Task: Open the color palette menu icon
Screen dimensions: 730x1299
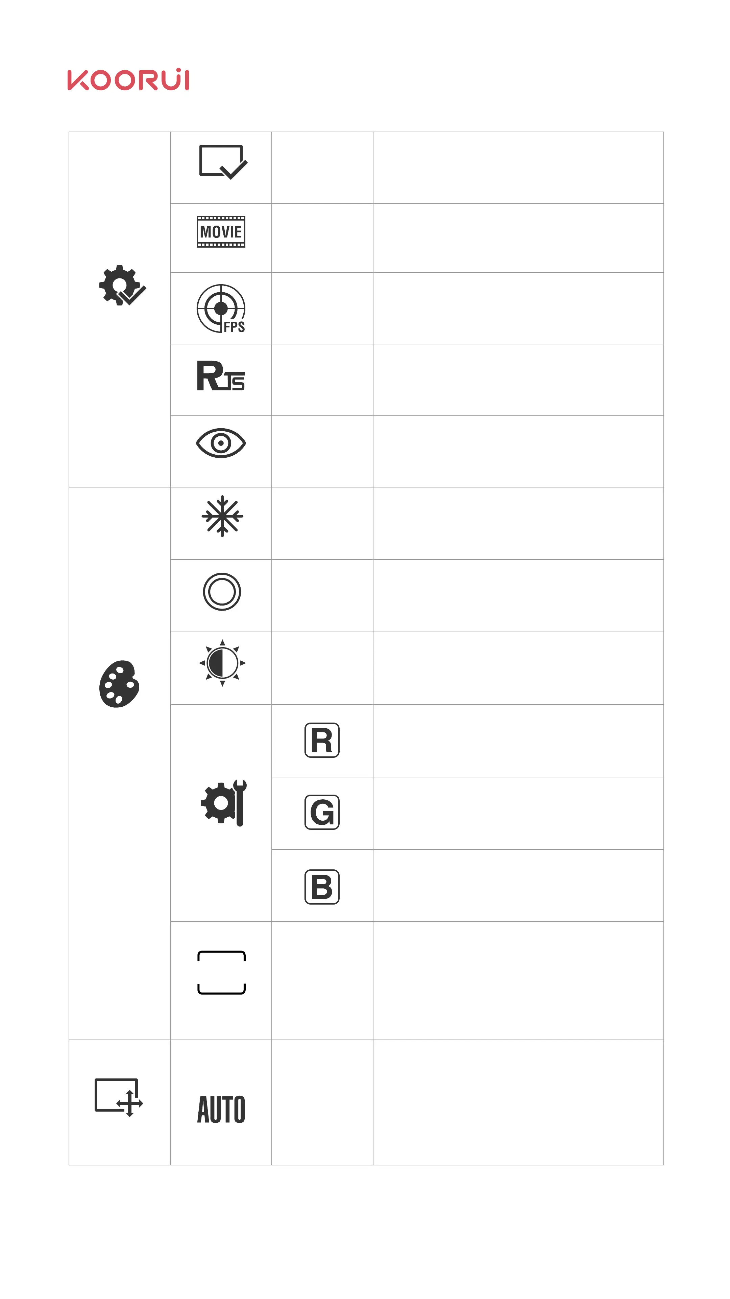Action: click(119, 683)
